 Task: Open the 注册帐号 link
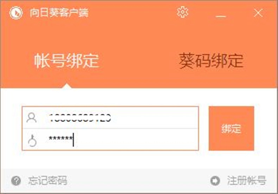coord(247,181)
